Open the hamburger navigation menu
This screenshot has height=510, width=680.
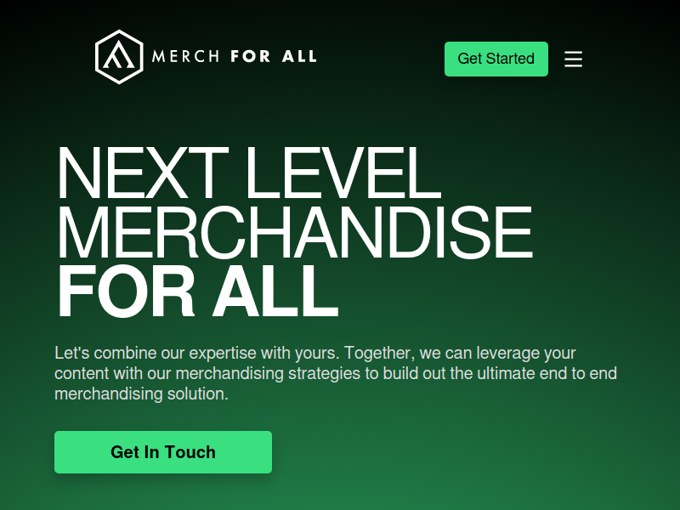[x=573, y=59]
